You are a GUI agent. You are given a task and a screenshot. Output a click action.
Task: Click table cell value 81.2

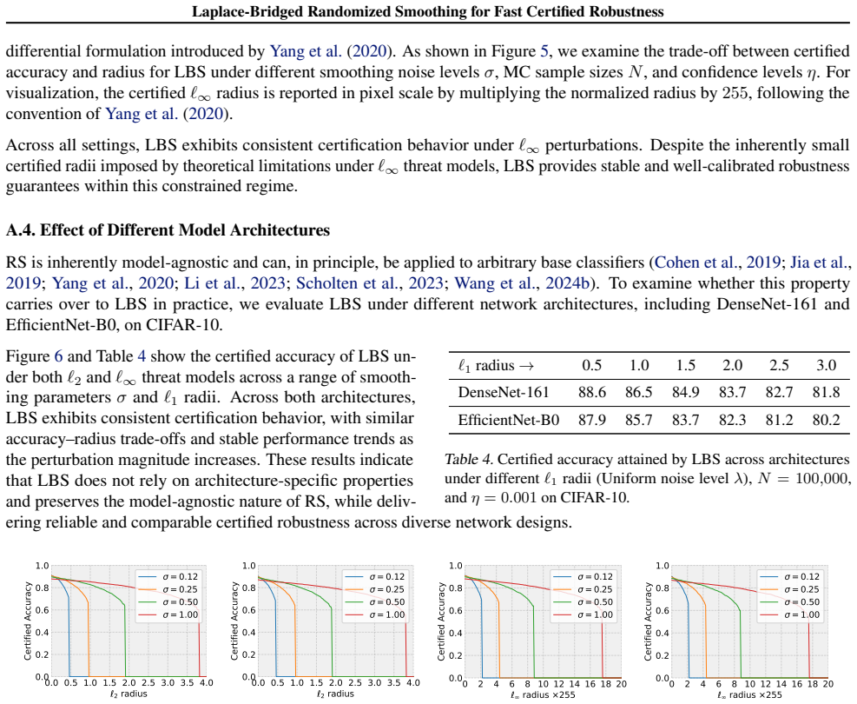point(779,420)
